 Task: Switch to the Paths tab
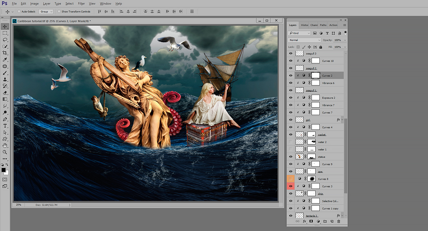(x=323, y=25)
